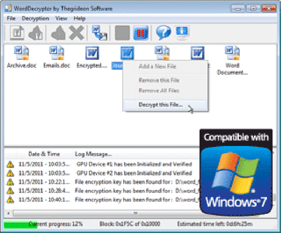The width and height of the screenshot is (281, 233).
Task: Click the highlighted selected Word file icon
Action: tap(127, 53)
